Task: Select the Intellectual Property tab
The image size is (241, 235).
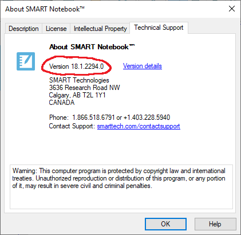Action: (100, 29)
